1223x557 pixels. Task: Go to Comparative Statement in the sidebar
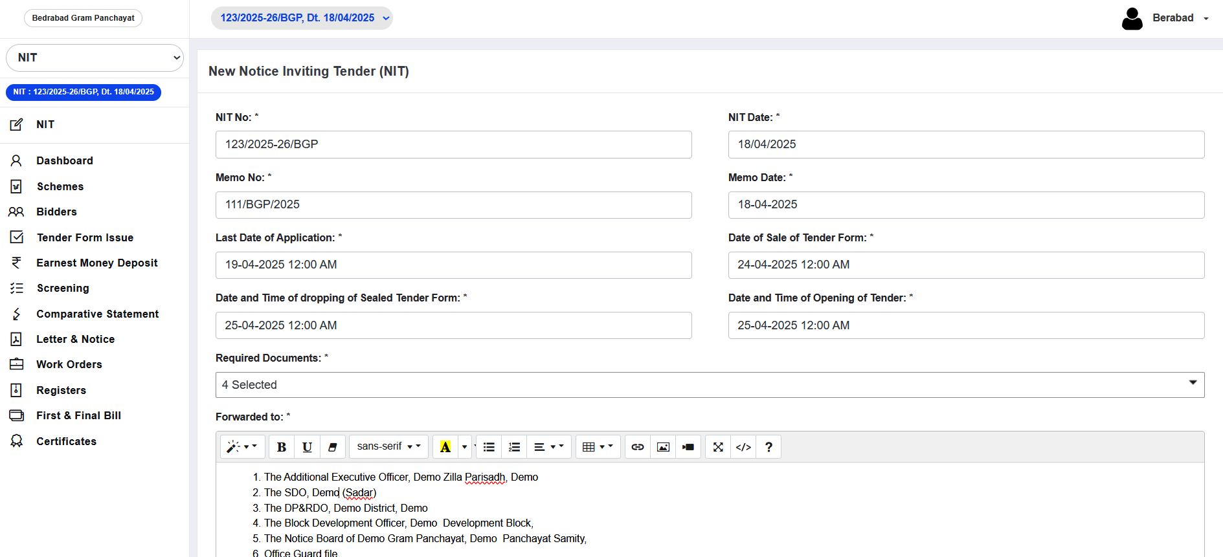click(x=97, y=314)
